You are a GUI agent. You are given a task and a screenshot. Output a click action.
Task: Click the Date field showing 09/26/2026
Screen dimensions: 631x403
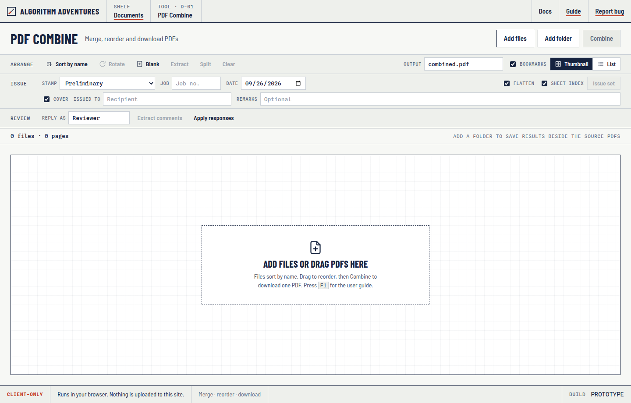273,83
